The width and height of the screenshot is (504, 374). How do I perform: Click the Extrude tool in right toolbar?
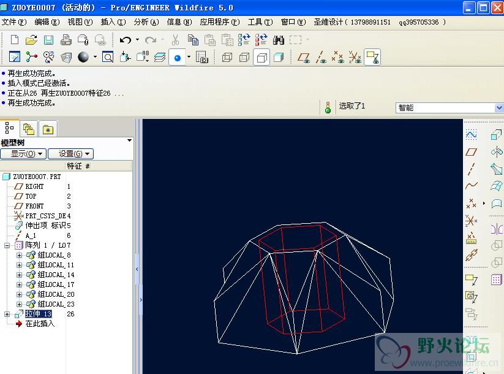(496, 134)
